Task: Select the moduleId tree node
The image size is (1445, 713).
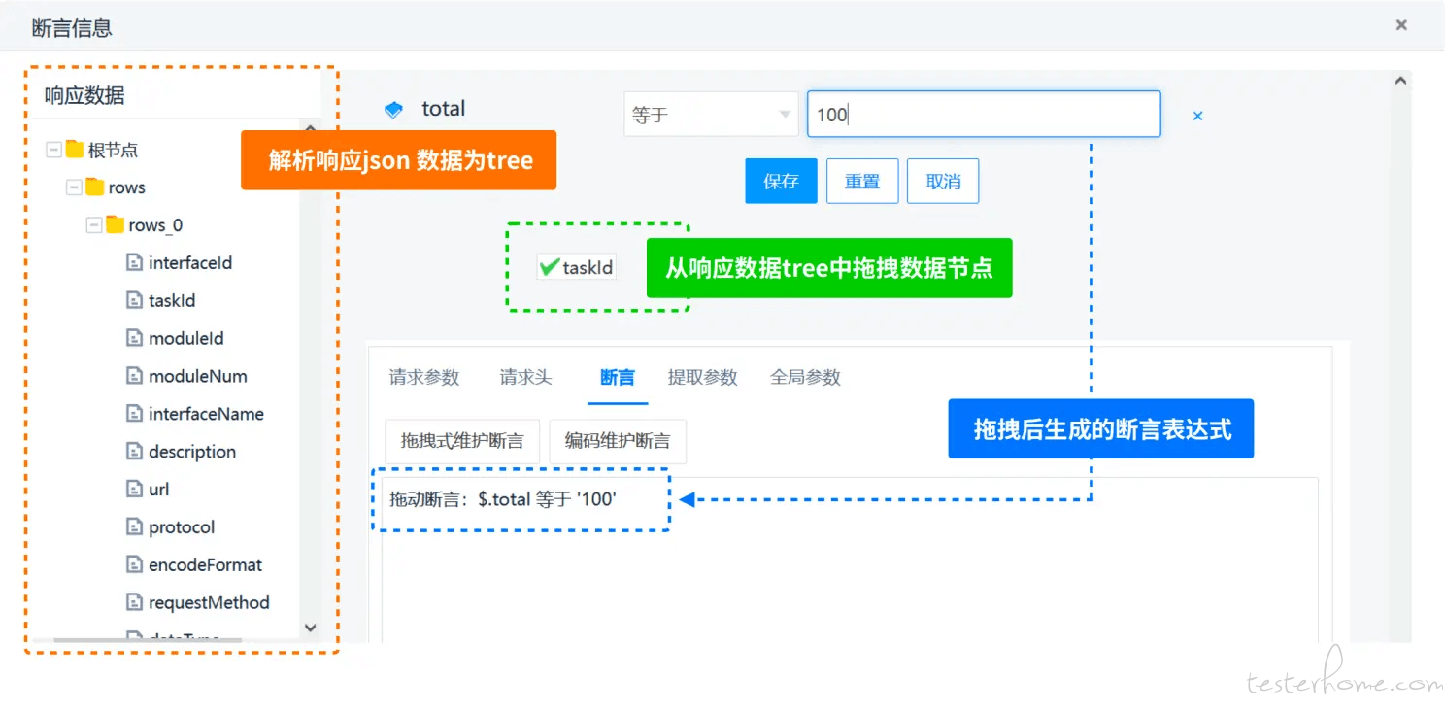Action: tap(186, 339)
